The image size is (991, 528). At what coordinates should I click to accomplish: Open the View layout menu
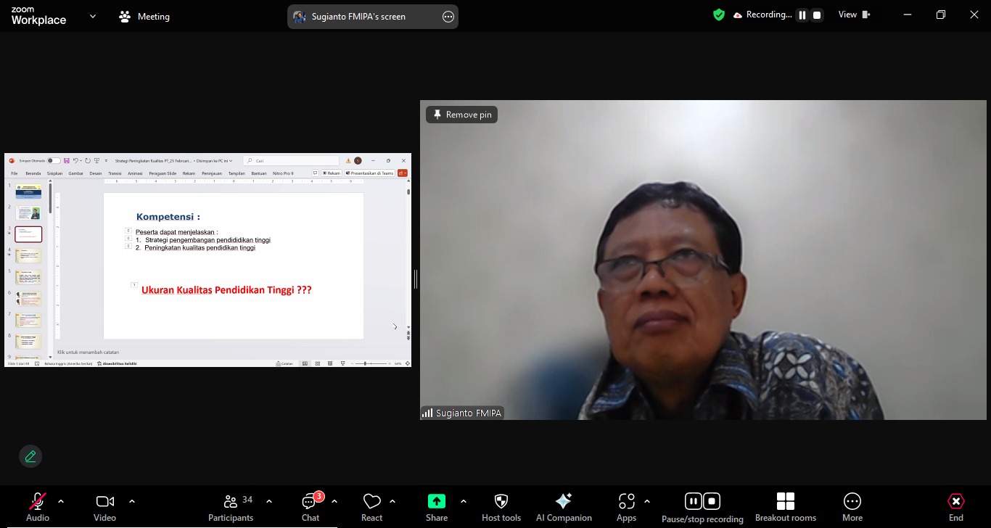(x=854, y=15)
